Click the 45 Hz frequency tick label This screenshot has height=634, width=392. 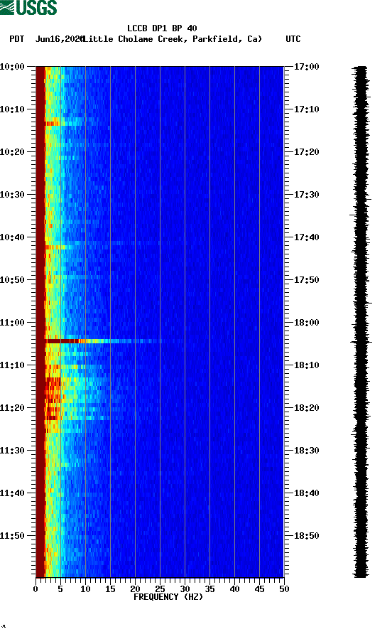[259, 589]
